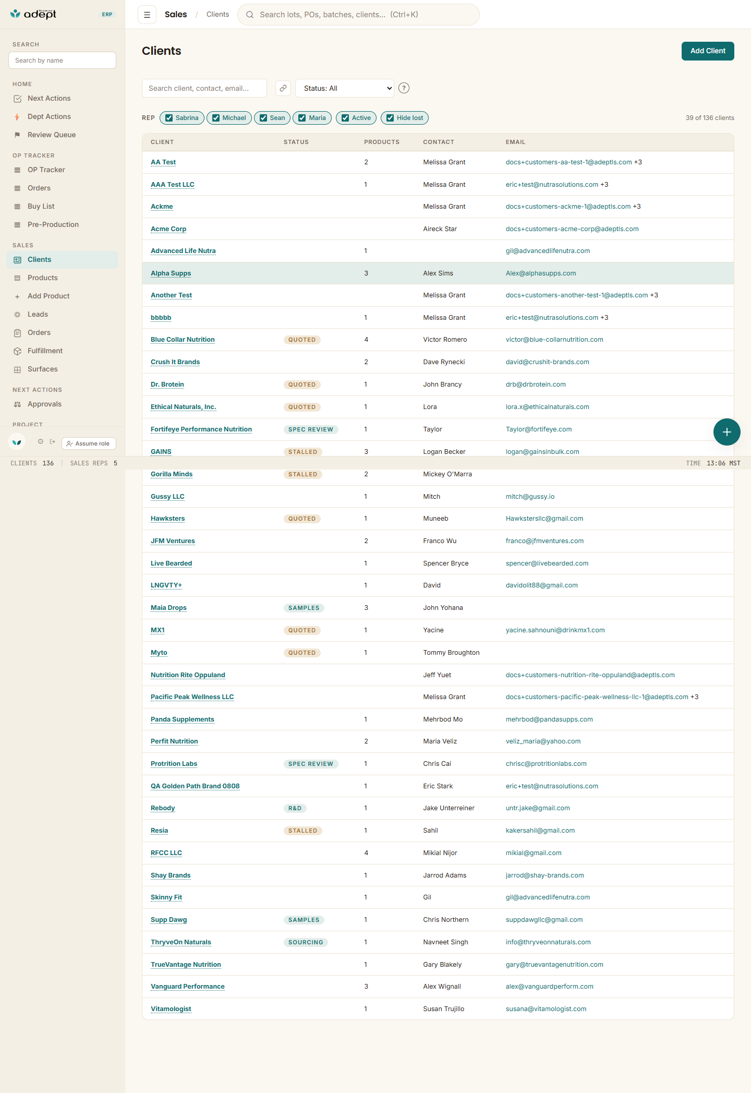Open Dept Actions lightning icon item
Image resolution: width=751 pixels, height=1093 pixels.
pyautogui.click(x=17, y=116)
